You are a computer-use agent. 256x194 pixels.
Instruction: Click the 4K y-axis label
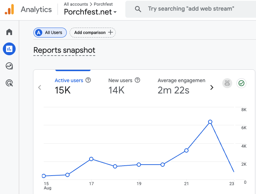pos(244,146)
